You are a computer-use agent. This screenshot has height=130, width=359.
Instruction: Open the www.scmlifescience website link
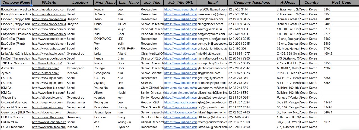pyautogui.click(x=49, y=127)
